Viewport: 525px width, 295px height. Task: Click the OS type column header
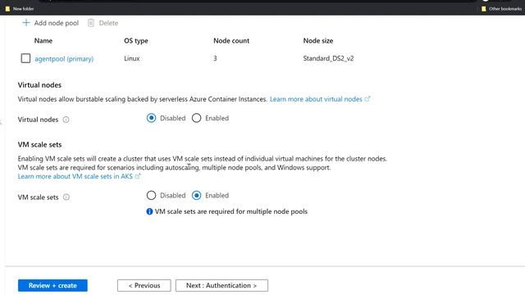point(136,41)
